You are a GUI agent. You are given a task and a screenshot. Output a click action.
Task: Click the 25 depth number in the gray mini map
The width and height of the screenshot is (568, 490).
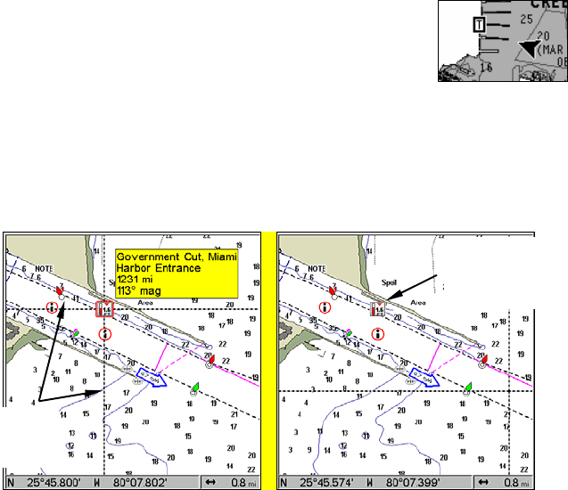tap(526, 20)
